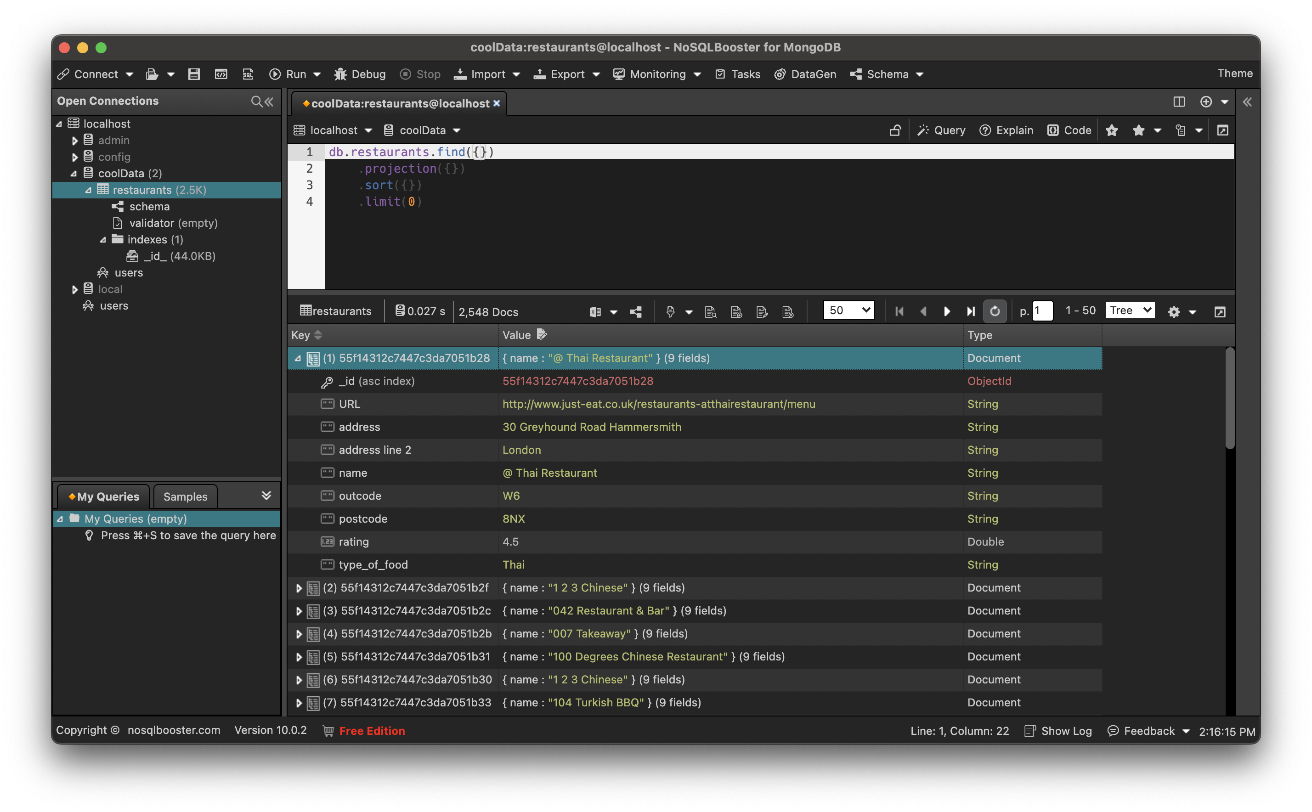Click the page number input field

coord(1042,311)
